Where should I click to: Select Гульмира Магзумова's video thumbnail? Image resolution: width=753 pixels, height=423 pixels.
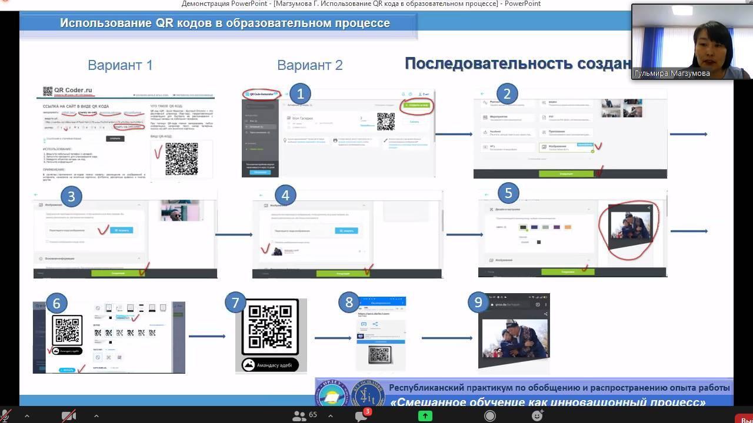point(691,42)
